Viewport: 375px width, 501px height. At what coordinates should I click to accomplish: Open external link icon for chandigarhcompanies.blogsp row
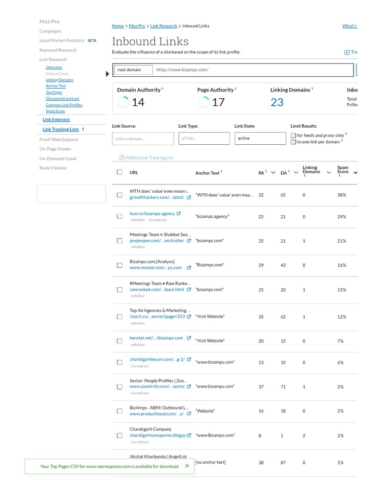[x=189, y=435]
